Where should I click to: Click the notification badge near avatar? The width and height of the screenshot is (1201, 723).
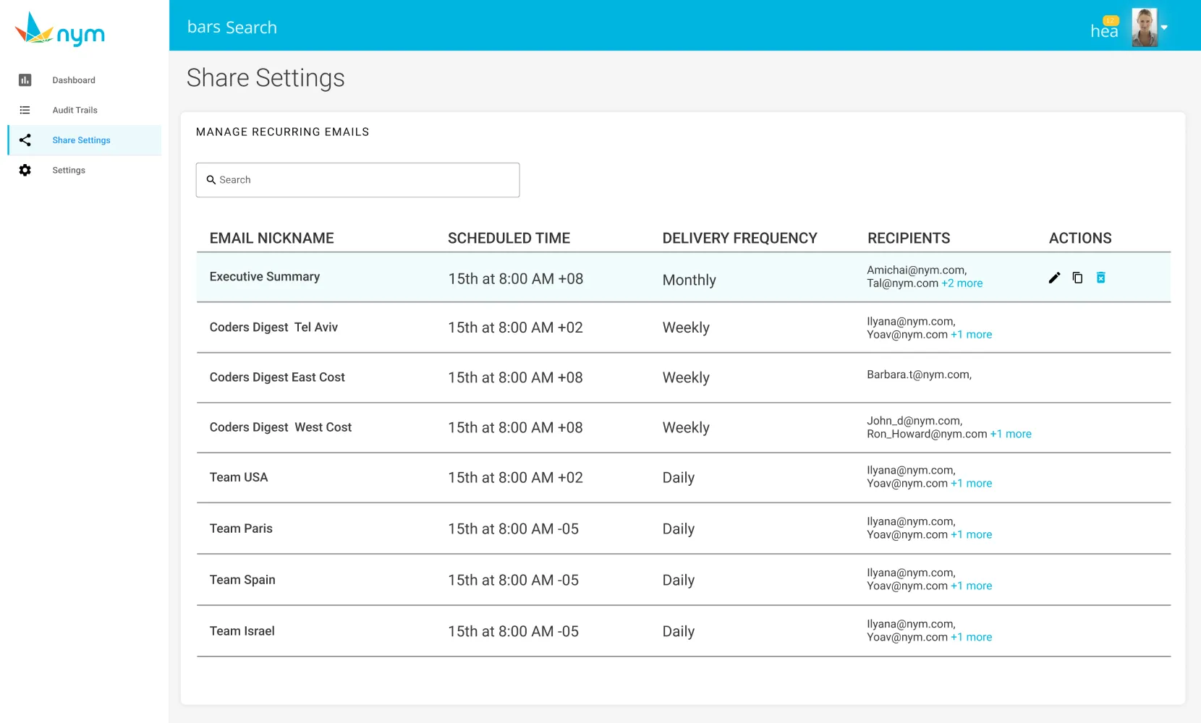tap(1111, 20)
